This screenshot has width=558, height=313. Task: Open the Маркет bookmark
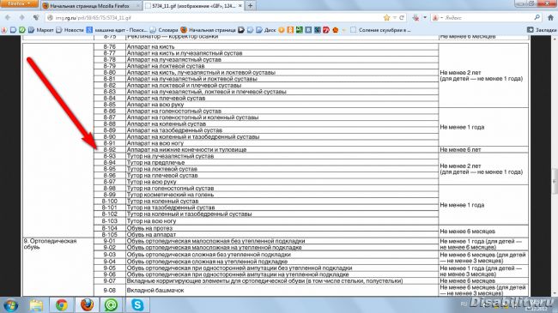tap(40, 30)
